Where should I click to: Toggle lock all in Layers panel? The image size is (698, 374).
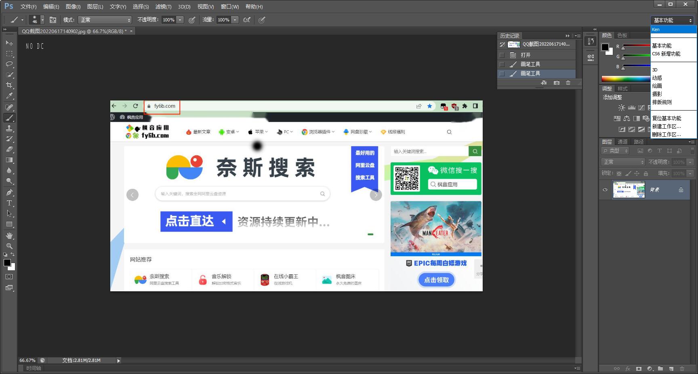[x=646, y=173]
